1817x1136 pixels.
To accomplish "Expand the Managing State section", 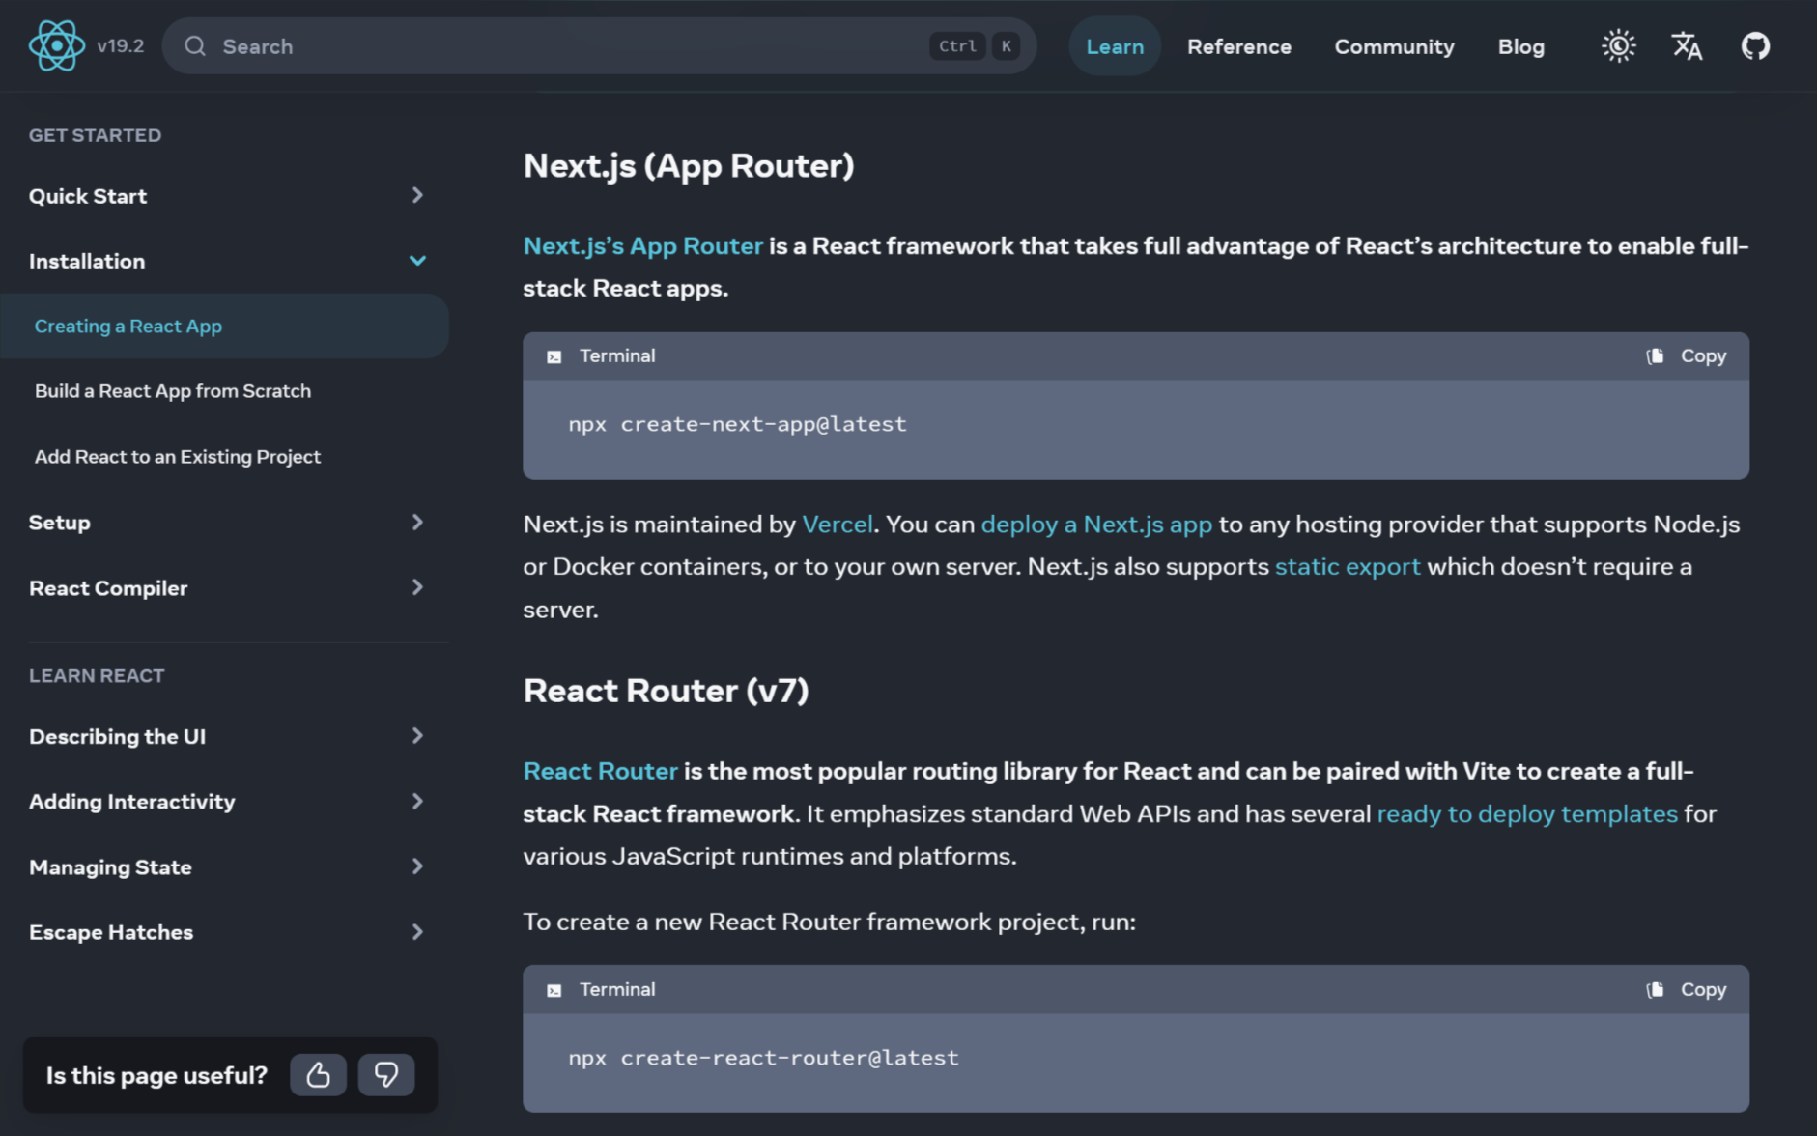I will pos(417,866).
